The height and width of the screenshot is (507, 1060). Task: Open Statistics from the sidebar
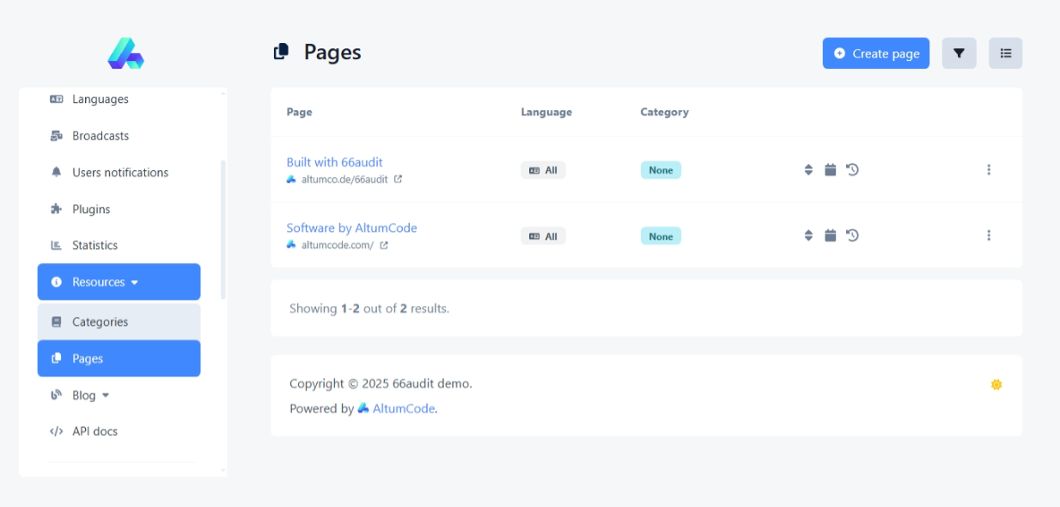tap(94, 246)
